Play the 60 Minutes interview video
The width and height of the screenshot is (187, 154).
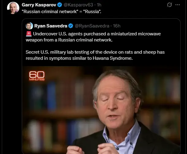click(x=101, y=110)
